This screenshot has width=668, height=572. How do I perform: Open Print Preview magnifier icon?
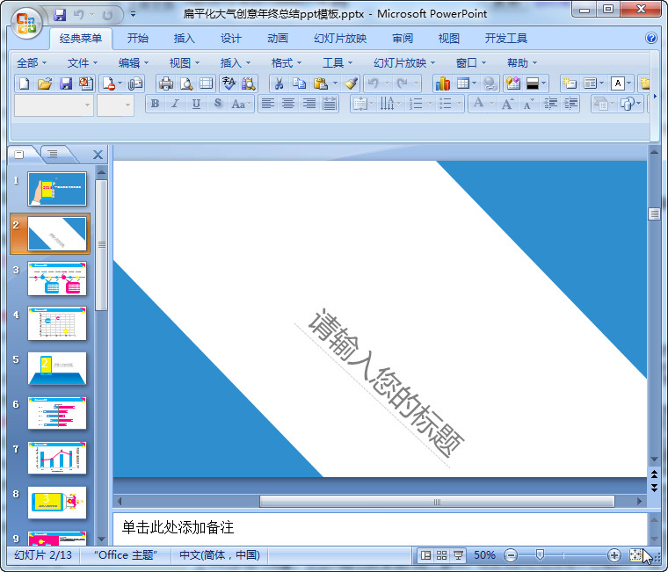click(x=186, y=83)
